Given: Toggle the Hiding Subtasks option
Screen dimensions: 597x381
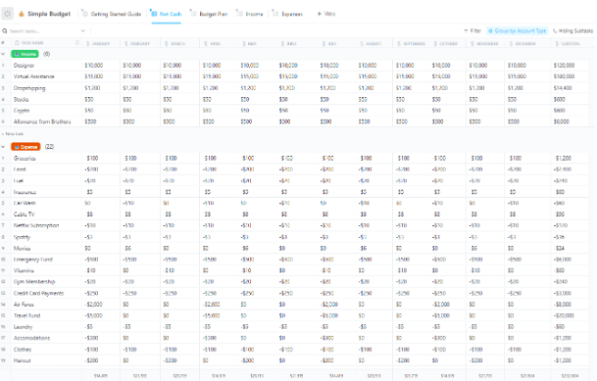Looking at the screenshot, I should coord(573,30).
